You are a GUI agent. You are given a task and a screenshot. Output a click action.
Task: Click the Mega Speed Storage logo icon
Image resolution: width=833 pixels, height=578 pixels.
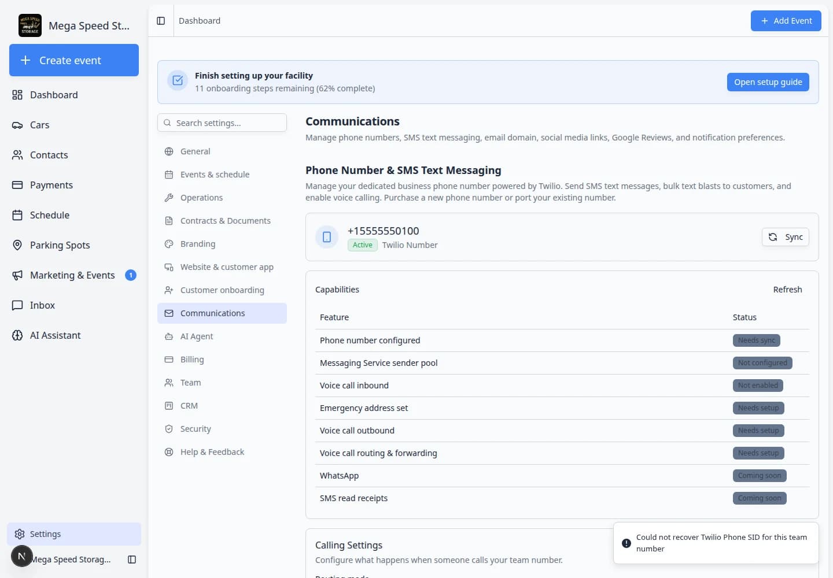click(x=30, y=25)
